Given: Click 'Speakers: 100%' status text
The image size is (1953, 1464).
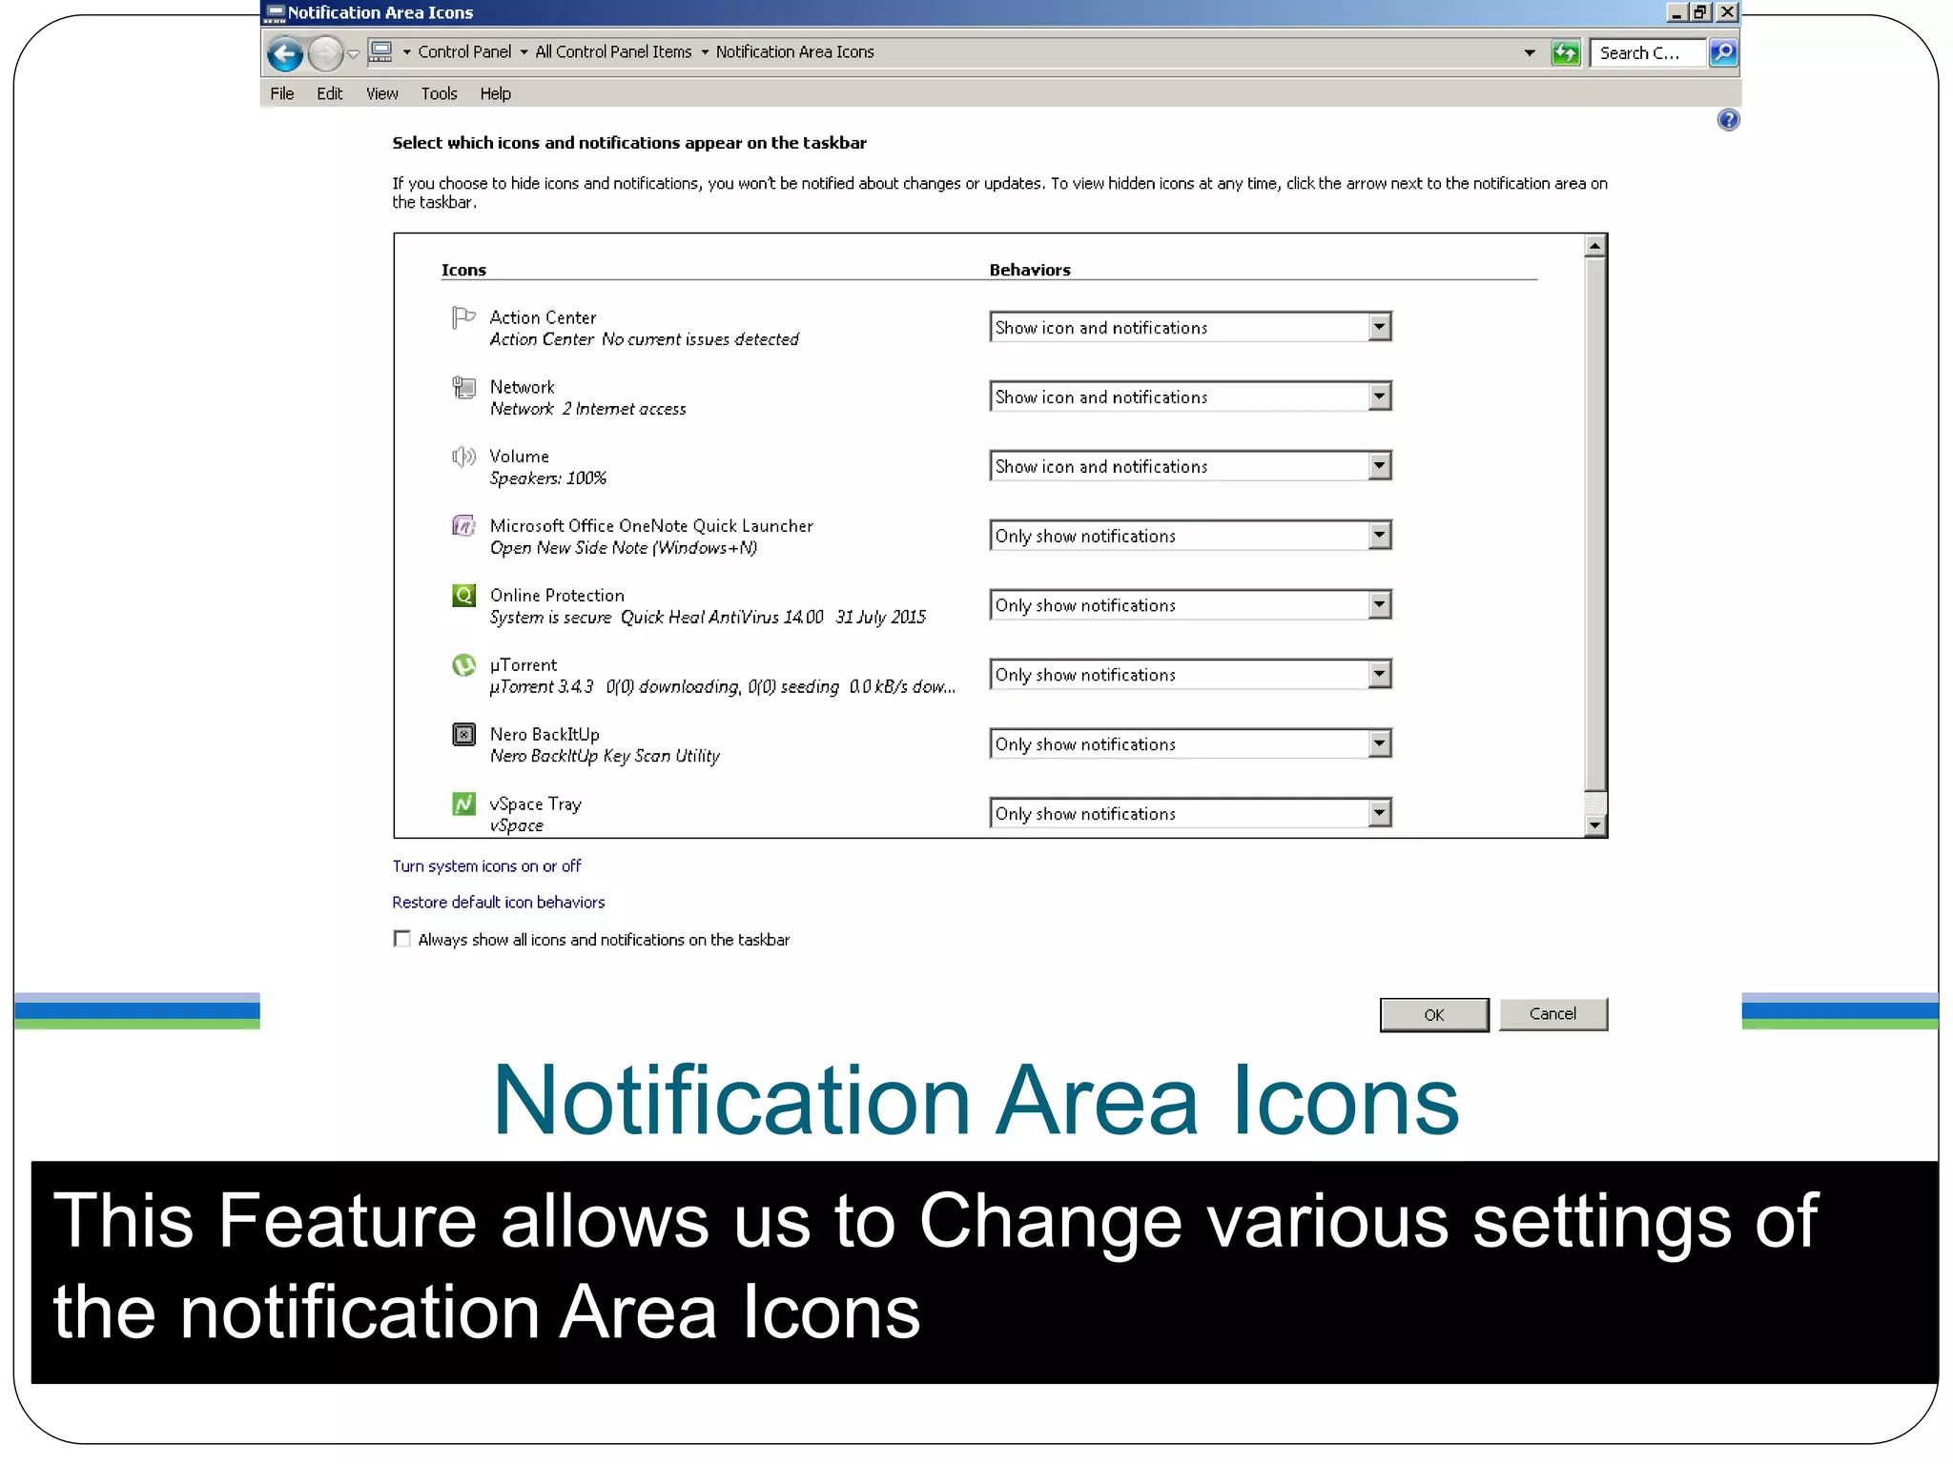Looking at the screenshot, I should (548, 478).
